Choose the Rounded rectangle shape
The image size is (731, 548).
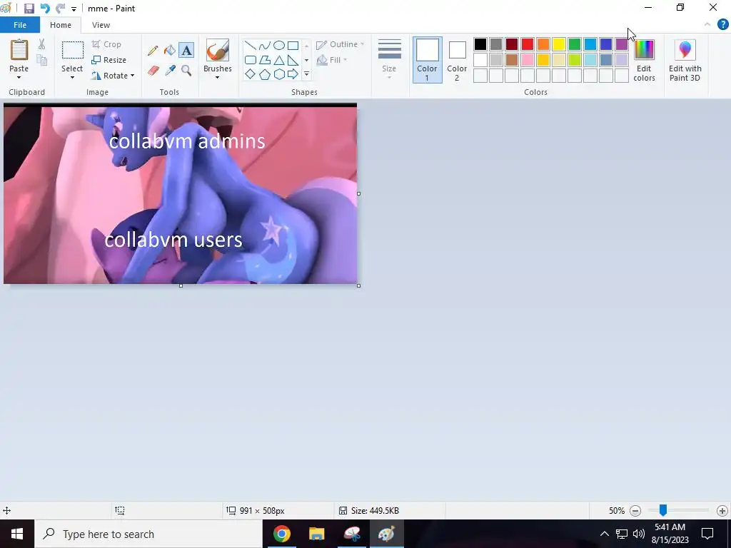click(x=251, y=60)
